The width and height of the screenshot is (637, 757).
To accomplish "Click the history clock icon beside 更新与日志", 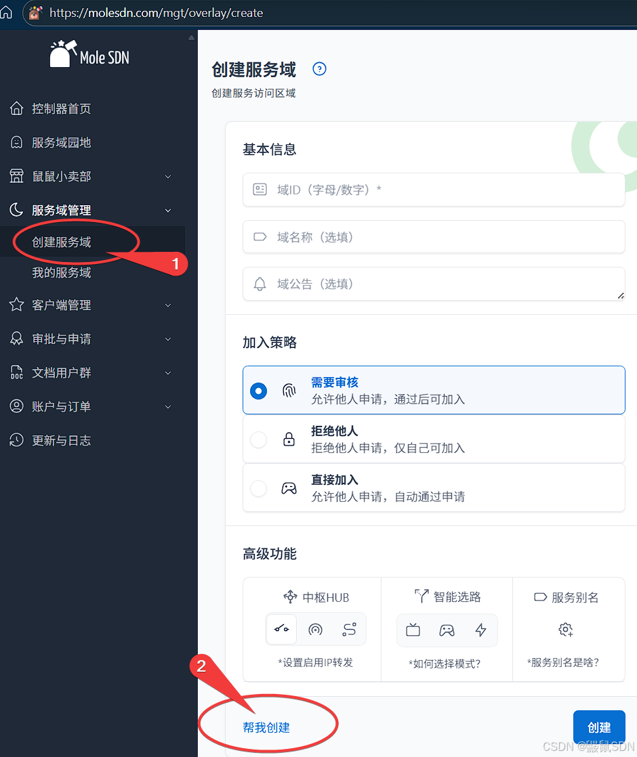I will tap(16, 440).
